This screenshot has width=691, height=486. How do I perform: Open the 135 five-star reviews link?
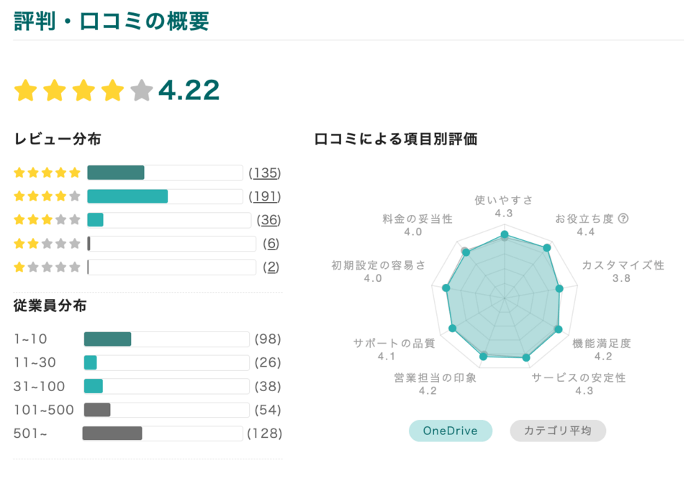pyautogui.click(x=264, y=173)
